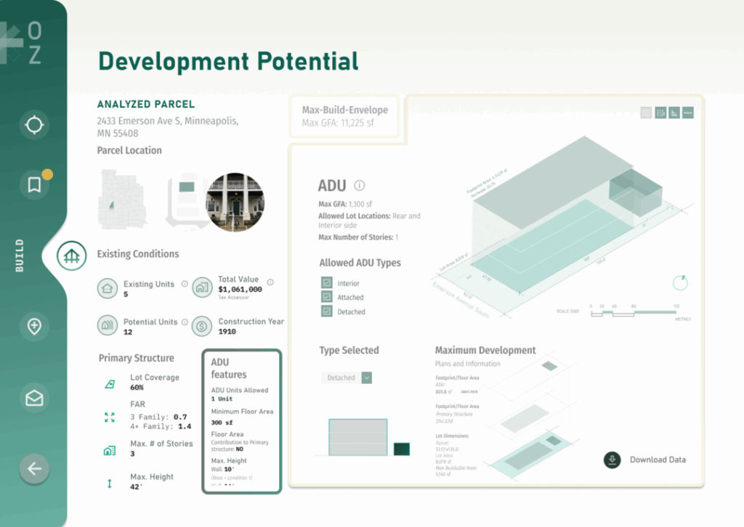Open the mail envelope icon in sidebar

pyautogui.click(x=34, y=398)
